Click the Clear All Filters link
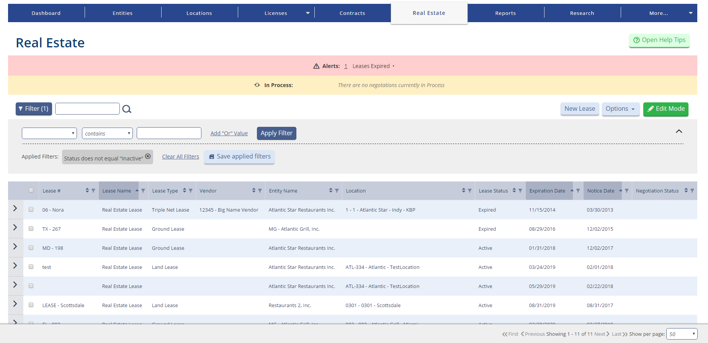The image size is (708, 343). tap(181, 157)
